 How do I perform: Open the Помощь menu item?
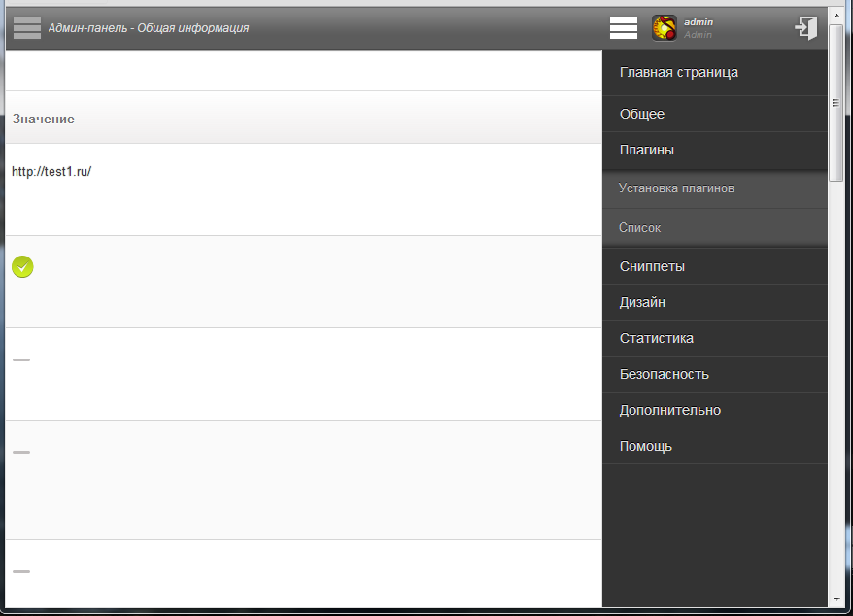pyautogui.click(x=715, y=446)
